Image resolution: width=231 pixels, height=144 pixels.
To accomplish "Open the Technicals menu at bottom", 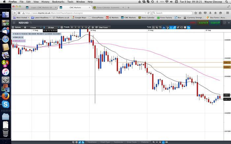I will coord(118,142).
